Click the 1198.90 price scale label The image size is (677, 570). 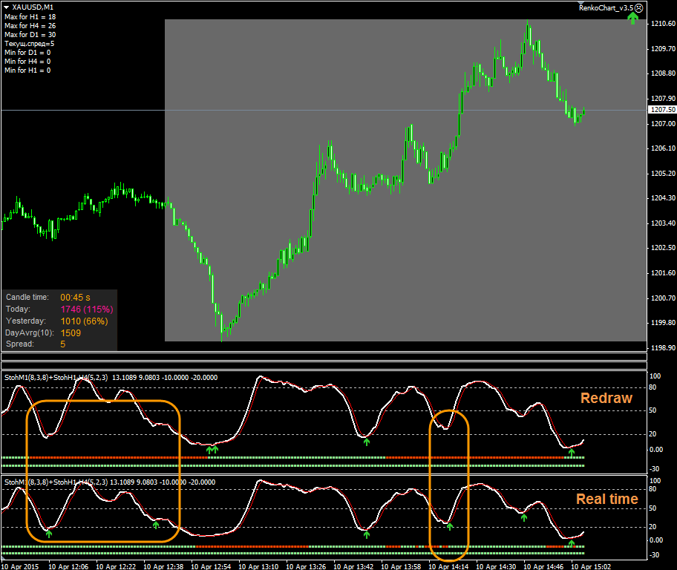(x=663, y=347)
